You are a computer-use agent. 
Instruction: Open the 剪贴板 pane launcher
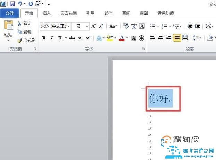(35, 48)
